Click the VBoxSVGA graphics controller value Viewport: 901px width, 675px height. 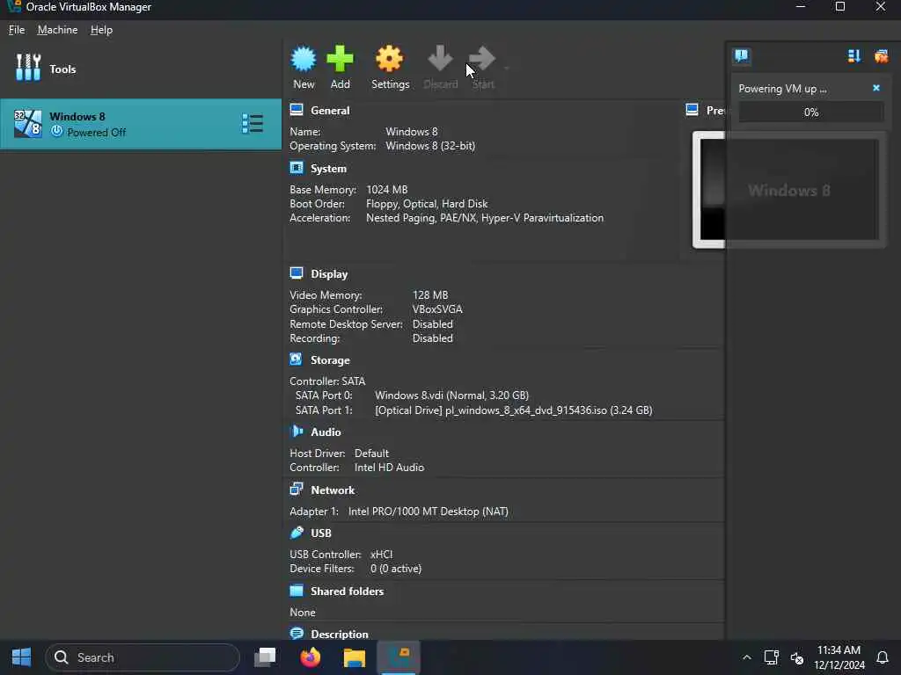(436, 309)
